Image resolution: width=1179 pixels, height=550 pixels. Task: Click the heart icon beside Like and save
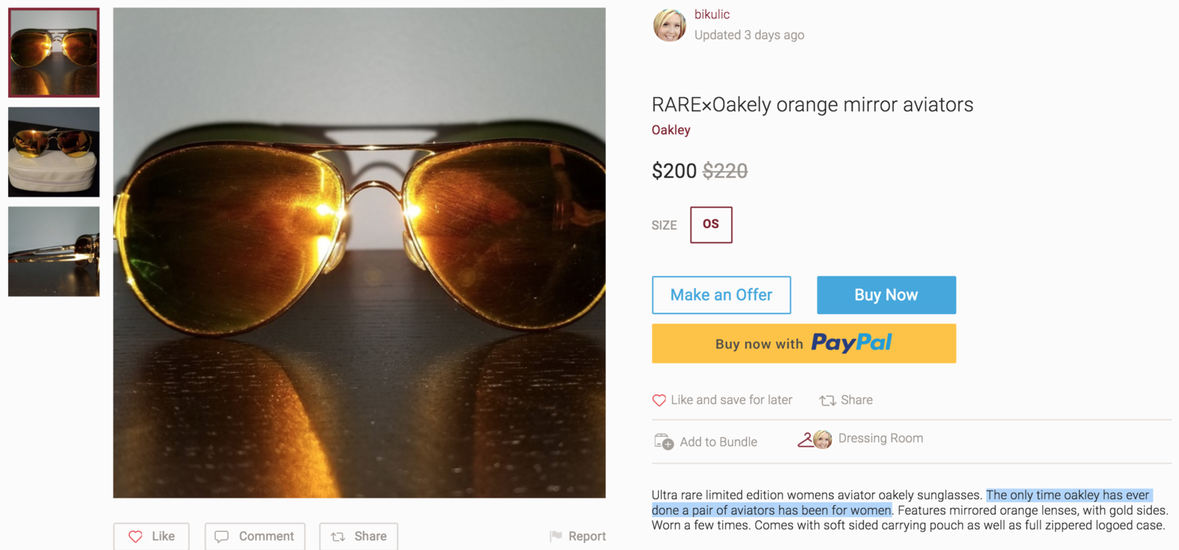coord(659,401)
